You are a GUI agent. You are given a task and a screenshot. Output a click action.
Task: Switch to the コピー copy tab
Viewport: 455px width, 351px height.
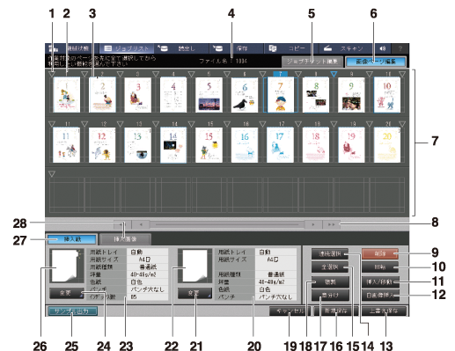[290, 48]
